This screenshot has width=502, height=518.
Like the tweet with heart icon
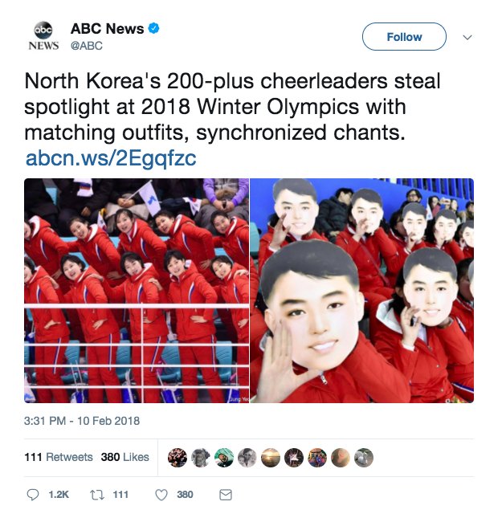click(x=161, y=495)
